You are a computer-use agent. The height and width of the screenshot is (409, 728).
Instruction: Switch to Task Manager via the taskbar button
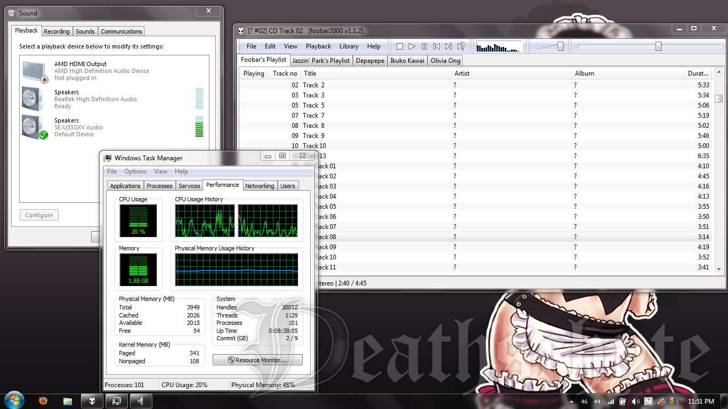point(116,401)
